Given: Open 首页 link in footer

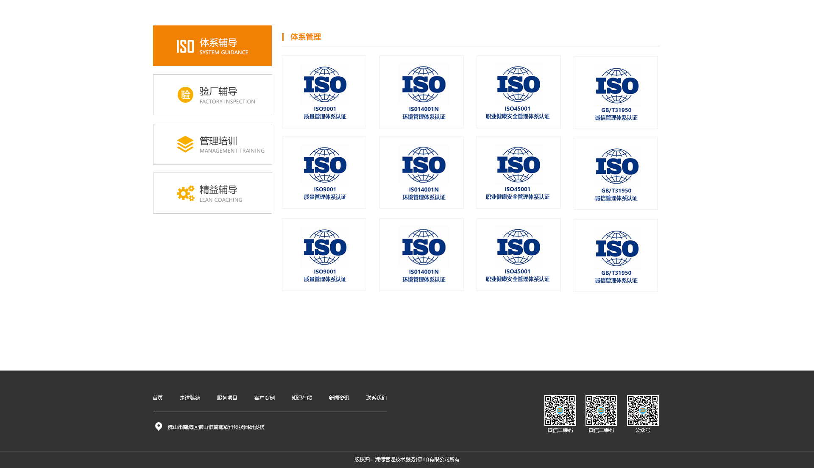Looking at the screenshot, I should tap(158, 398).
